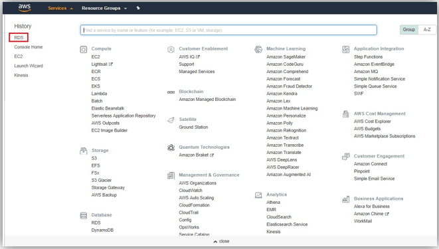
Task: Click the pin favorites icon in top bar
Action: pyautogui.click(x=138, y=8)
